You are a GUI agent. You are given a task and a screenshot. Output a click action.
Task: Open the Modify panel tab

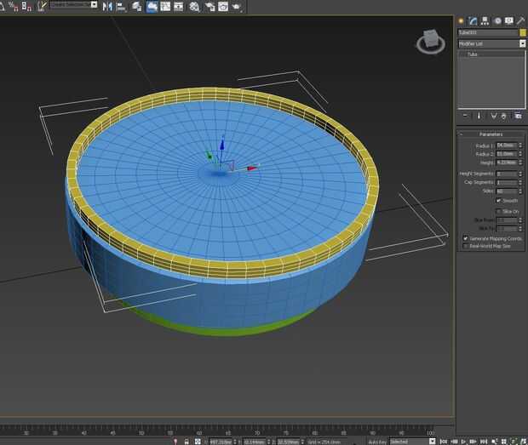(x=473, y=20)
